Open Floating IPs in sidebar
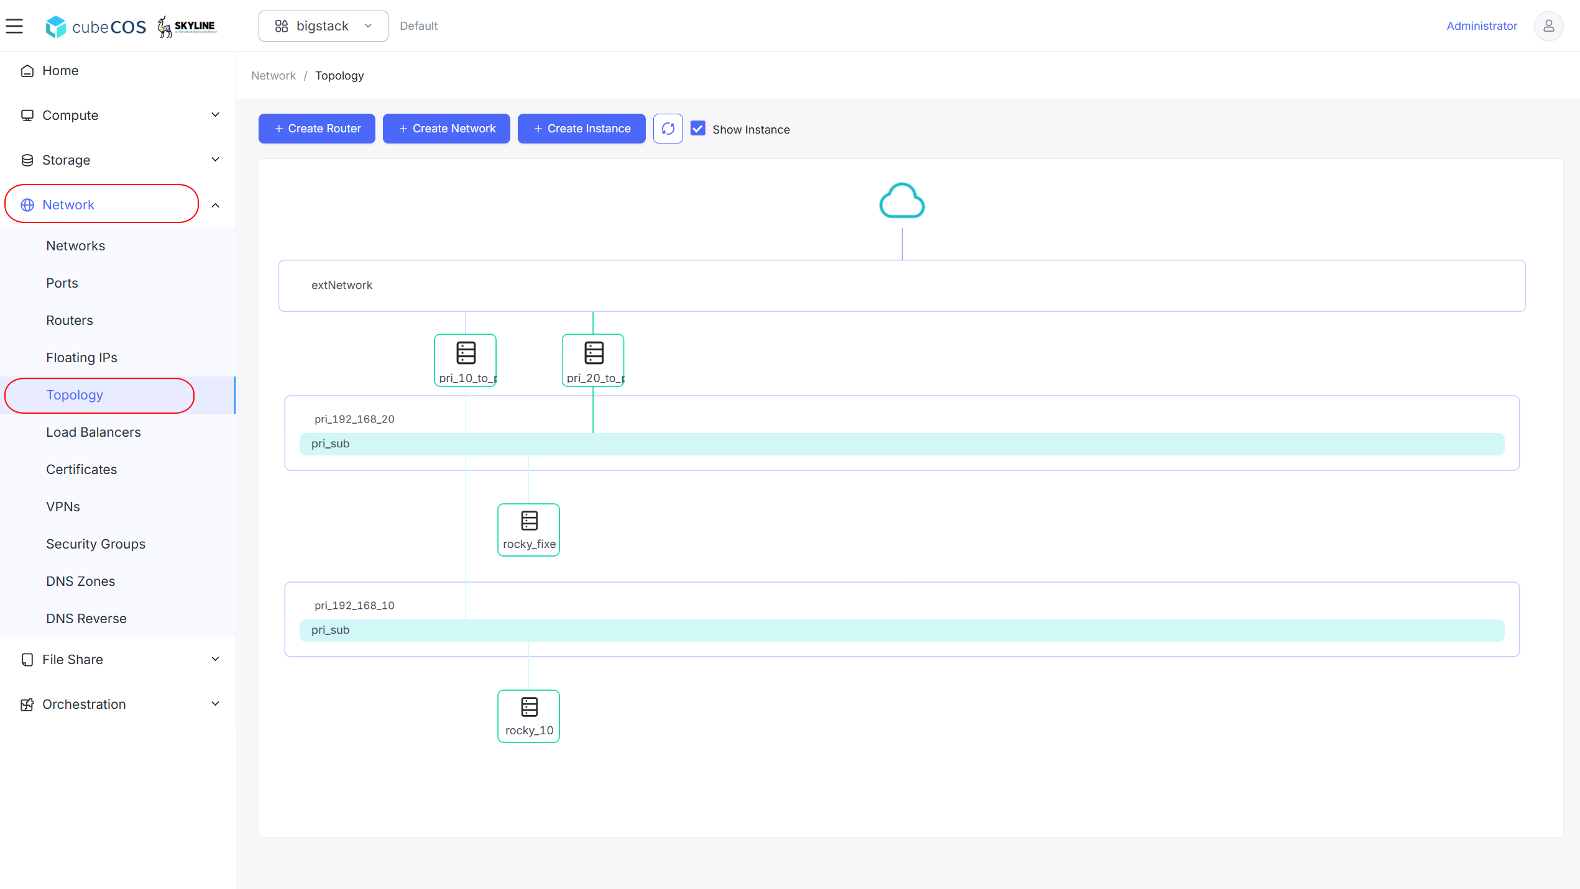Screen dimensions: 1580x889 [x=81, y=358]
